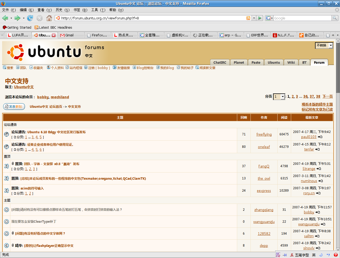Open thread 现在要怎么安装ClearType补丁
This screenshot has height=258, width=340.
coord(34,222)
